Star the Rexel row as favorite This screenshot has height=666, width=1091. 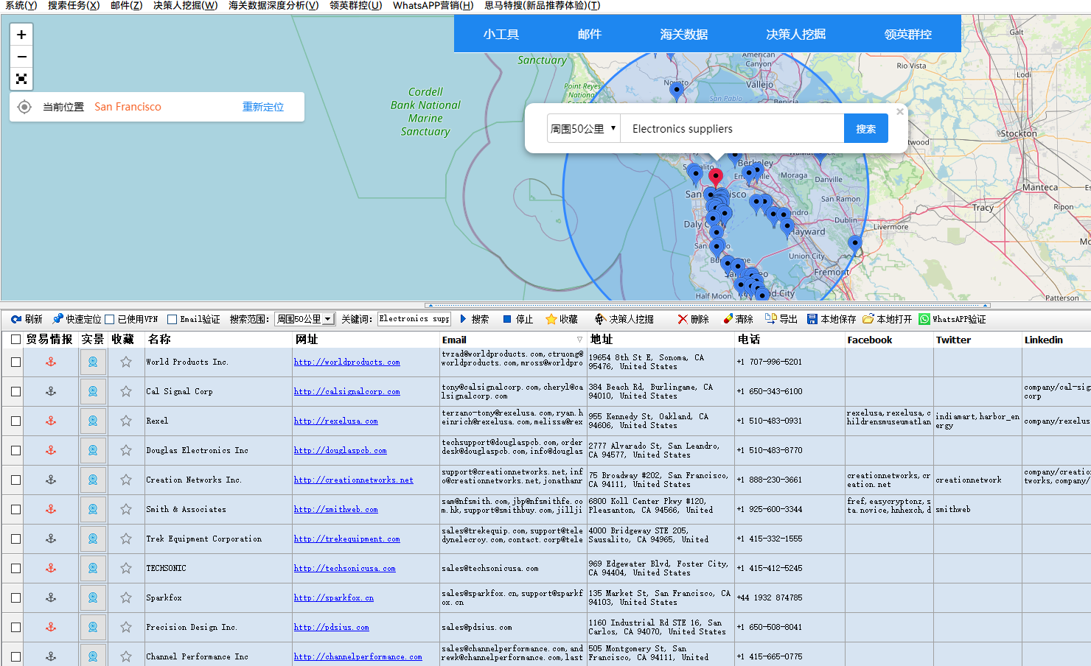pos(126,421)
